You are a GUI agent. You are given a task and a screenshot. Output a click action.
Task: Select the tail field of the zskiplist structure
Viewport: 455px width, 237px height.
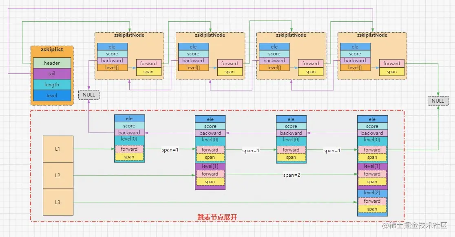(52, 74)
